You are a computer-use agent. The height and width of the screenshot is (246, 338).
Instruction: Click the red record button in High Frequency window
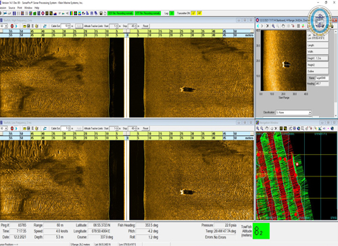[x=12, y=26]
